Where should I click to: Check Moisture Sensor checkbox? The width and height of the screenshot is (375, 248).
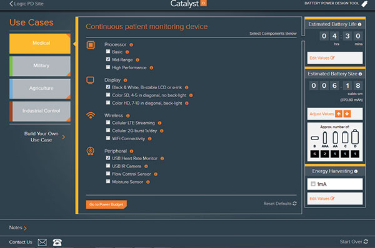[x=108, y=182]
